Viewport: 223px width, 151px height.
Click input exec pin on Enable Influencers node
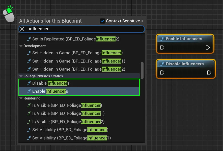point(162,47)
